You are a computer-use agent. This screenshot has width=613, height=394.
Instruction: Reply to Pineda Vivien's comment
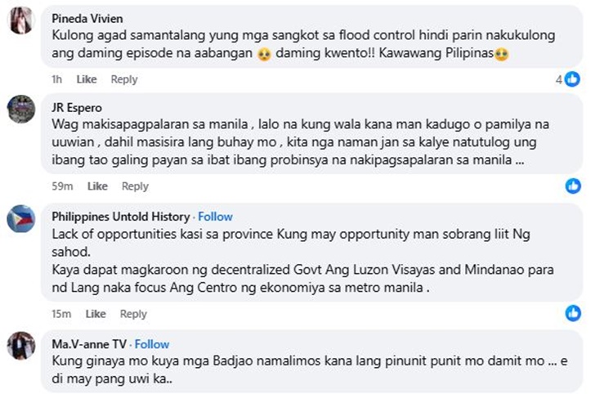(x=124, y=79)
